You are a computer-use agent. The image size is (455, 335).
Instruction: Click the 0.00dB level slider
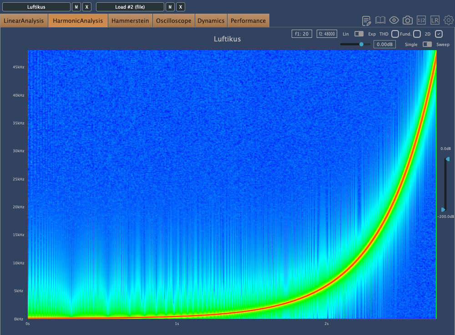tap(361, 44)
